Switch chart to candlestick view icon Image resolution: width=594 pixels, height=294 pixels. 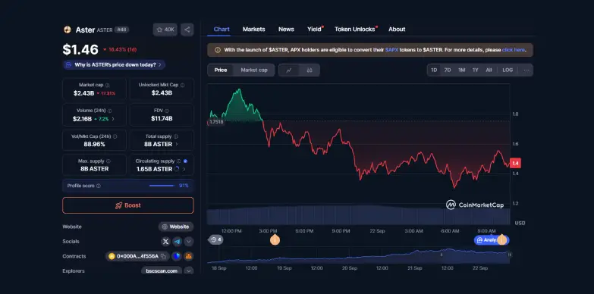point(310,70)
